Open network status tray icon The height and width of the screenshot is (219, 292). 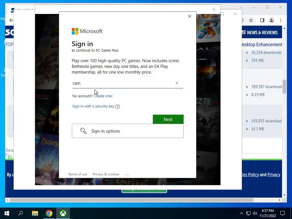tap(248, 213)
